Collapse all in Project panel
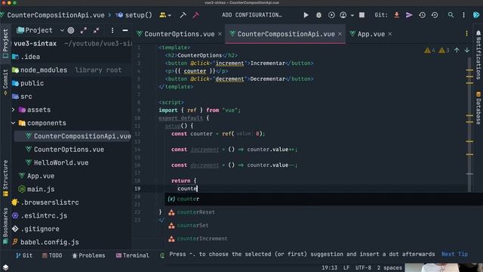This screenshot has width=483, height=272. (x=97, y=30)
